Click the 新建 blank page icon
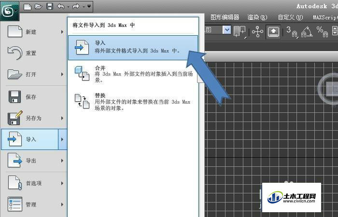Screen dimensions: 338x217 tap(15, 31)
